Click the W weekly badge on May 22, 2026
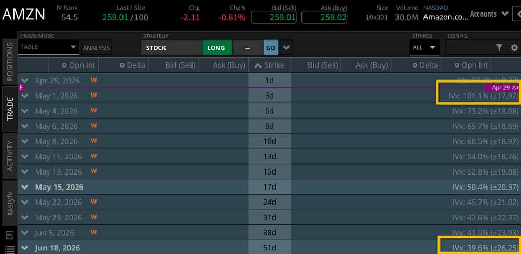 pos(94,202)
